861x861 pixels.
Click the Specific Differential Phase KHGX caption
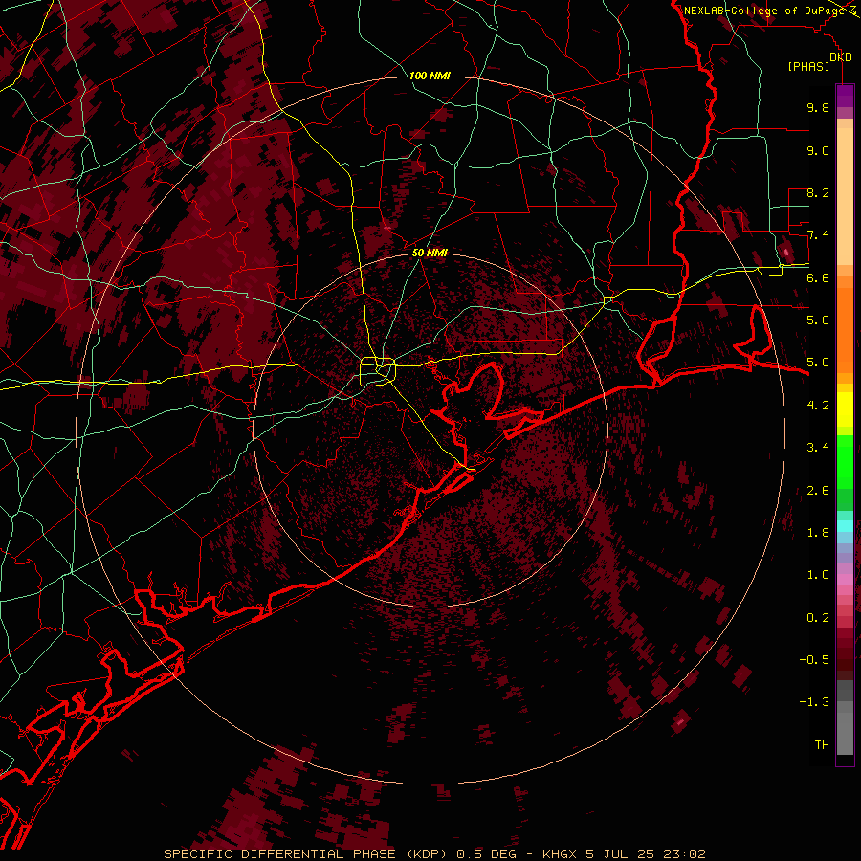[x=434, y=854]
